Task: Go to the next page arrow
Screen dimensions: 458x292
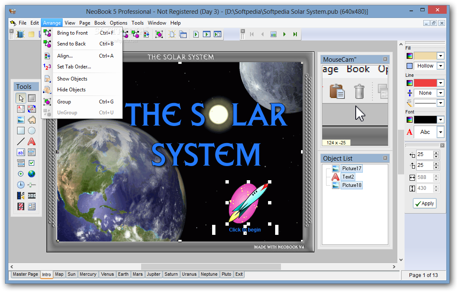Action: coord(284,35)
